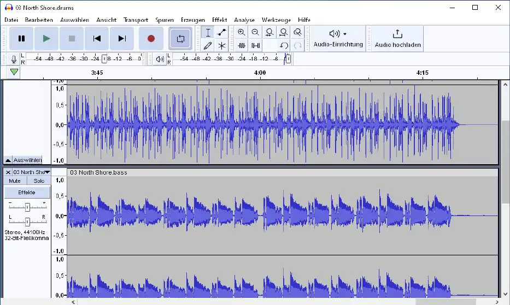Viewport: 510px width, 305px height.
Task: Pause playback with the Pause button
Action: pos(21,39)
